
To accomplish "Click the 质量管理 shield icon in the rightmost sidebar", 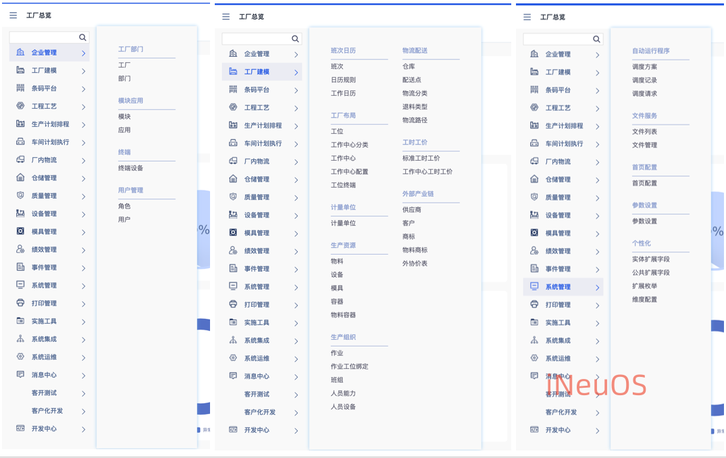I will pos(534,197).
